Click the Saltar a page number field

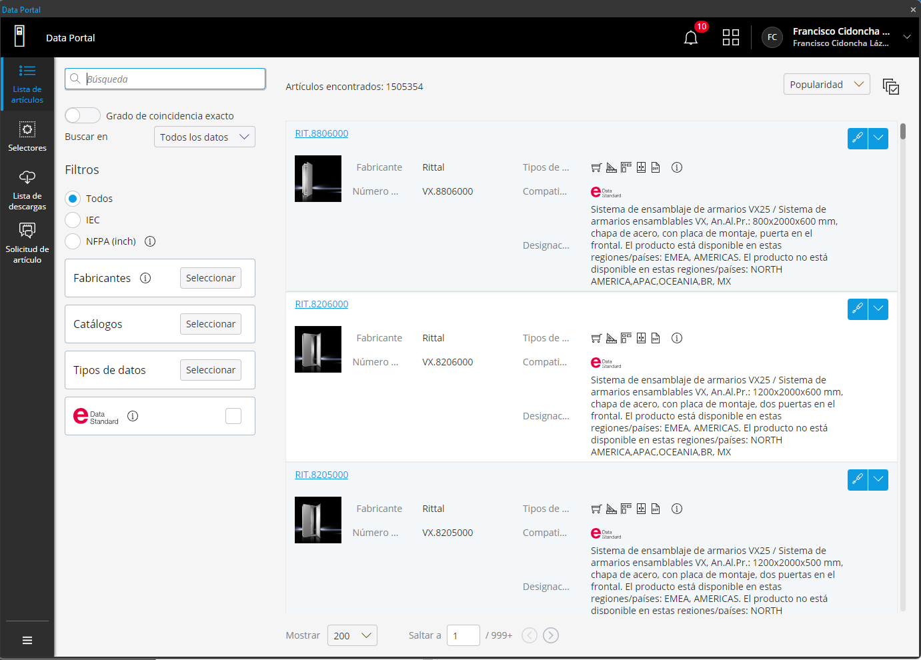464,635
